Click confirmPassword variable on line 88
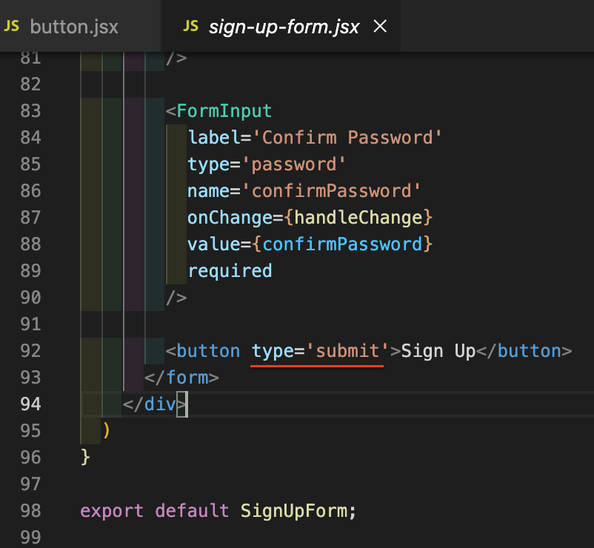 tap(342, 244)
